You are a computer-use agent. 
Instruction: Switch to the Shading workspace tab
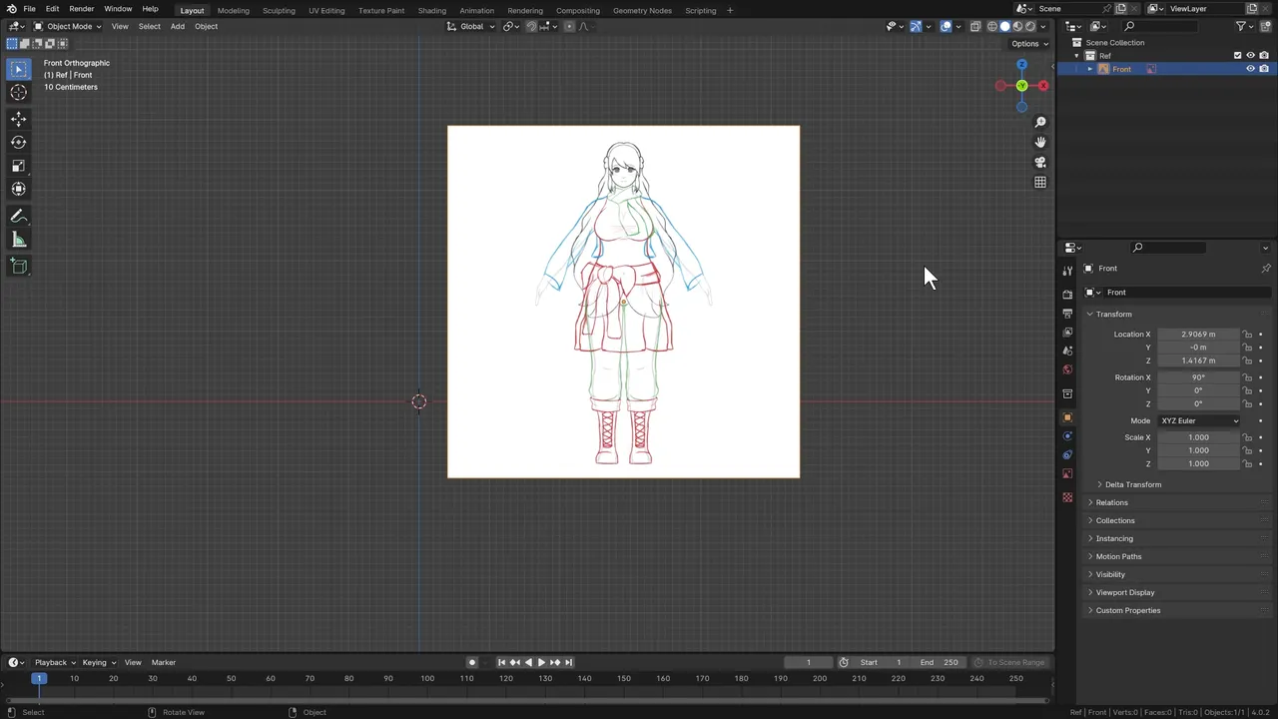(x=431, y=10)
